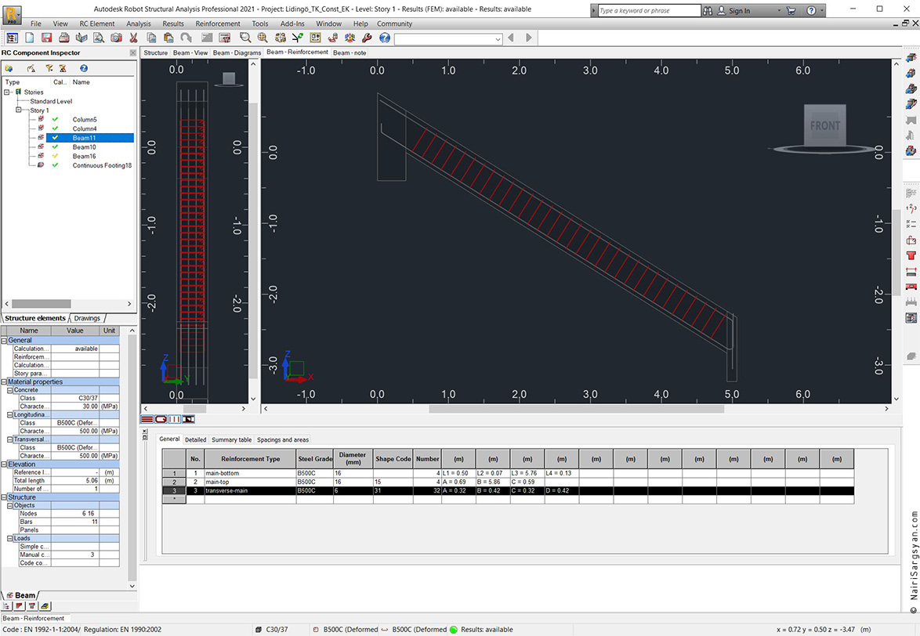Click the red dimension-line icon in right toolbar

[911, 272]
